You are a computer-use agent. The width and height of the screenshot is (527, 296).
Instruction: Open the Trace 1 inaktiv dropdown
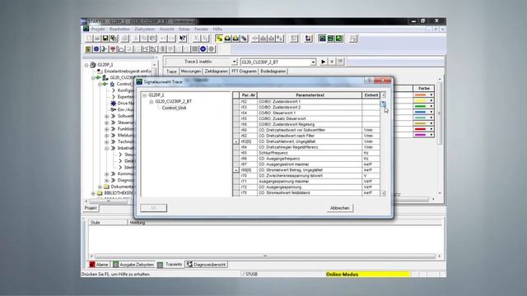(234, 62)
